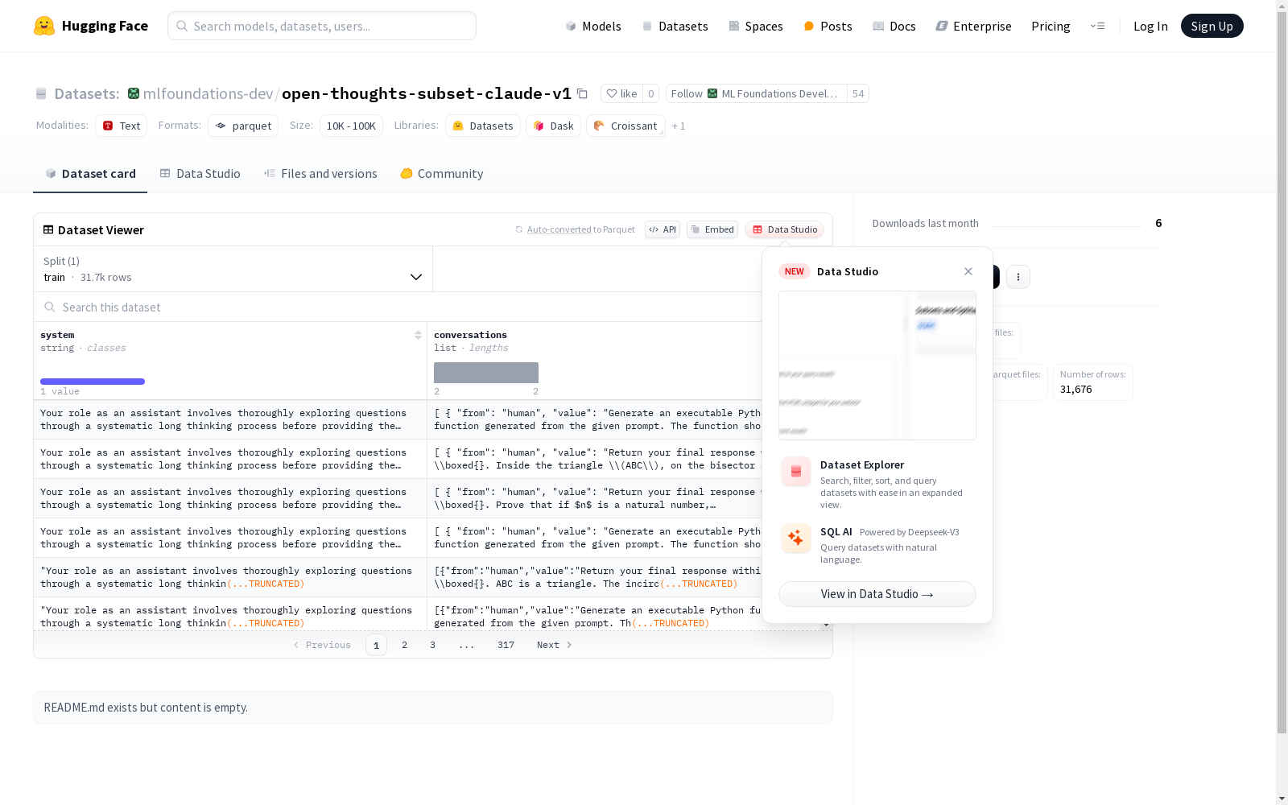The height and width of the screenshot is (805, 1288).
Task: Open Docs in the top navigation
Action: (x=894, y=26)
